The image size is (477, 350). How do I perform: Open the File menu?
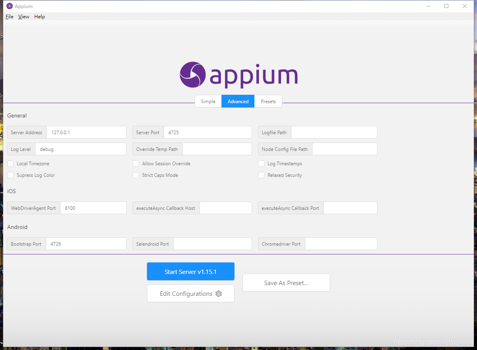coord(10,16)
